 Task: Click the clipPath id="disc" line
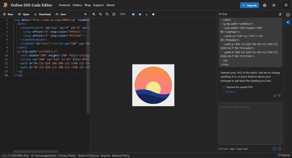pos(55,44)
